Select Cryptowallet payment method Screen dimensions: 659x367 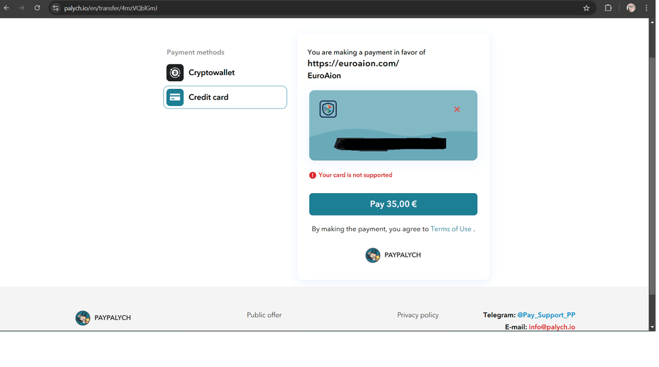point(211,72)
